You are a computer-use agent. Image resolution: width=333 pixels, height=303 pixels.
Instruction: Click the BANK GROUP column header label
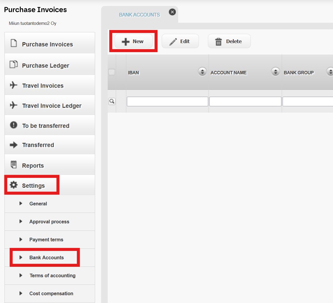point(298,73)
